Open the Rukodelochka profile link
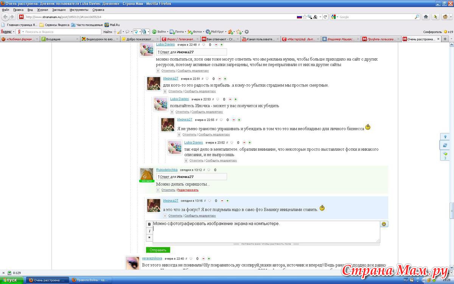 click(x=167, y=170)
